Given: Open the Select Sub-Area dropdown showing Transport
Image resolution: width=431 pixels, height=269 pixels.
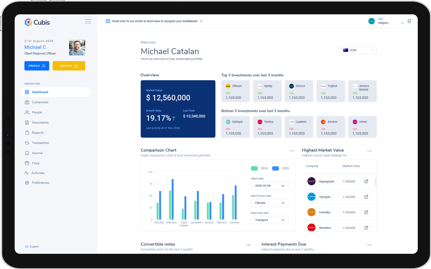Looking at the screenshot, I should (270, 220).
